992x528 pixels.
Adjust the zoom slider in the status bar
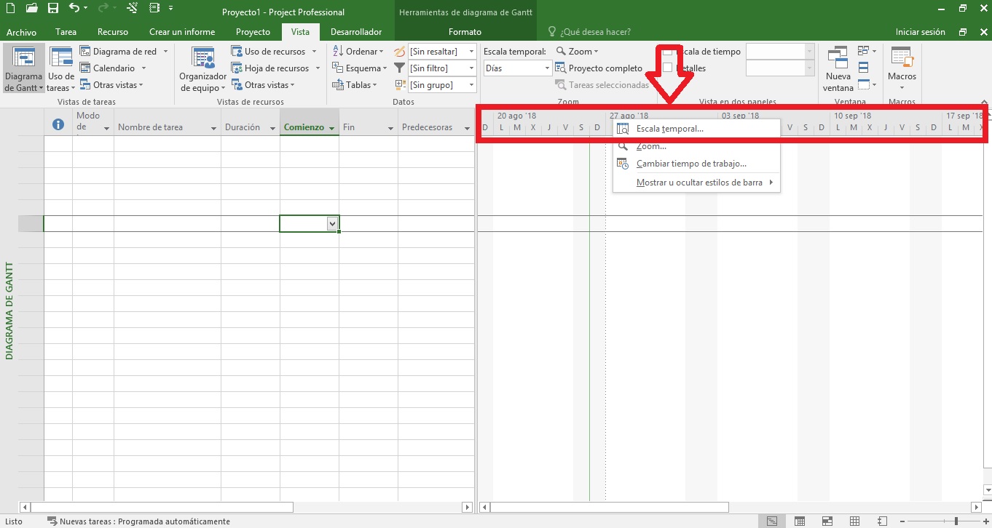point(956,521)
